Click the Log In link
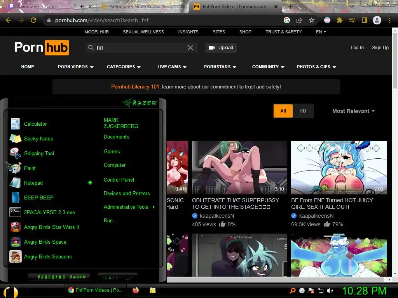This screenshot has height=298, width=398. (x=357, y=48)
